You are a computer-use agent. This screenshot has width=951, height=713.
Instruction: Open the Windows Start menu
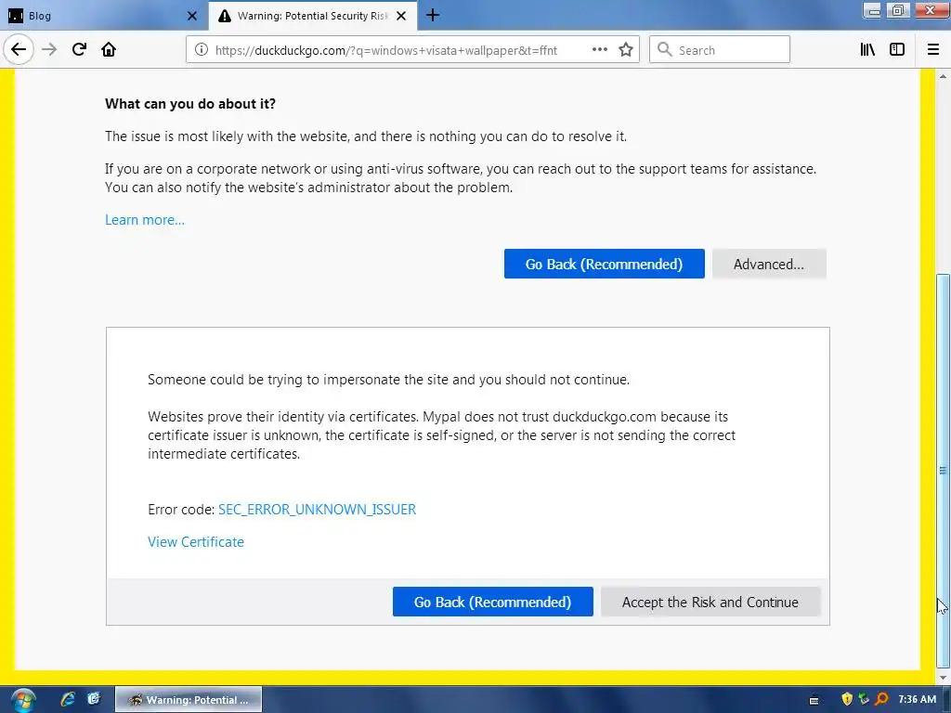pyautogui.click(x=22, y=700)
